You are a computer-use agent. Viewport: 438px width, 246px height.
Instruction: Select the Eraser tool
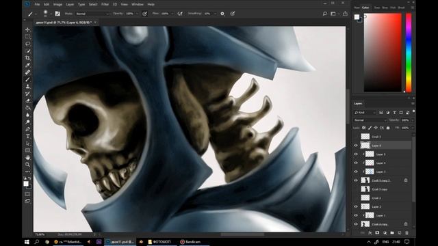coord(27,100)
